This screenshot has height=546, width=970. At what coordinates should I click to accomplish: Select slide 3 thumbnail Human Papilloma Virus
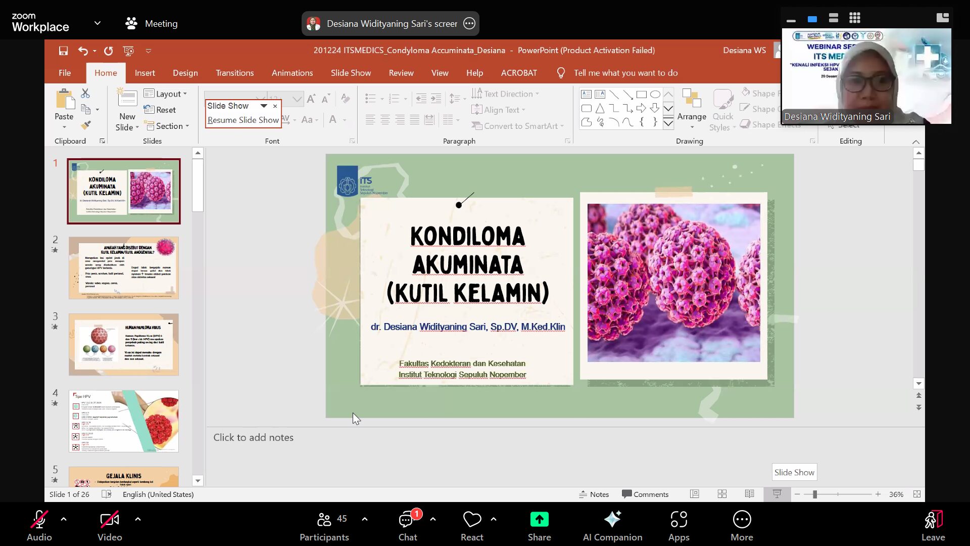(124, 344)
